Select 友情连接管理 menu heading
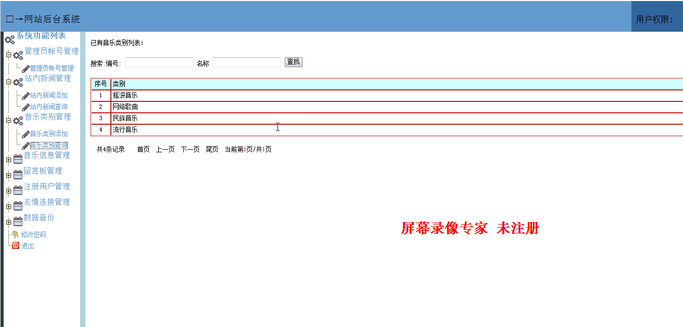Image resolution: width=683 pixels, height=327 pixels. [x=47, y=202]
